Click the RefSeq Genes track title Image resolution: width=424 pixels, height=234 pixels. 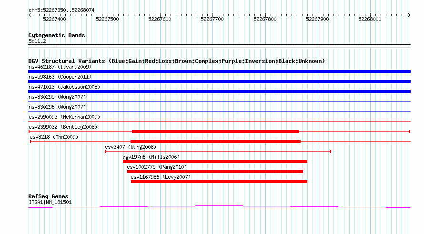pos(49,196)
